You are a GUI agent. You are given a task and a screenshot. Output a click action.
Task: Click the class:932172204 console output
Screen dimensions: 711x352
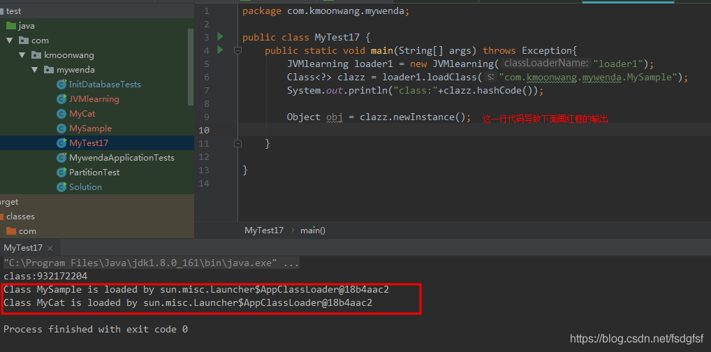45,277
